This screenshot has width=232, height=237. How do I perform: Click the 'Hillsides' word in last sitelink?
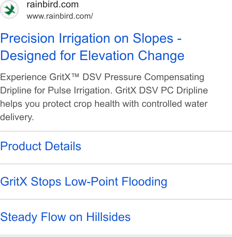108,217
